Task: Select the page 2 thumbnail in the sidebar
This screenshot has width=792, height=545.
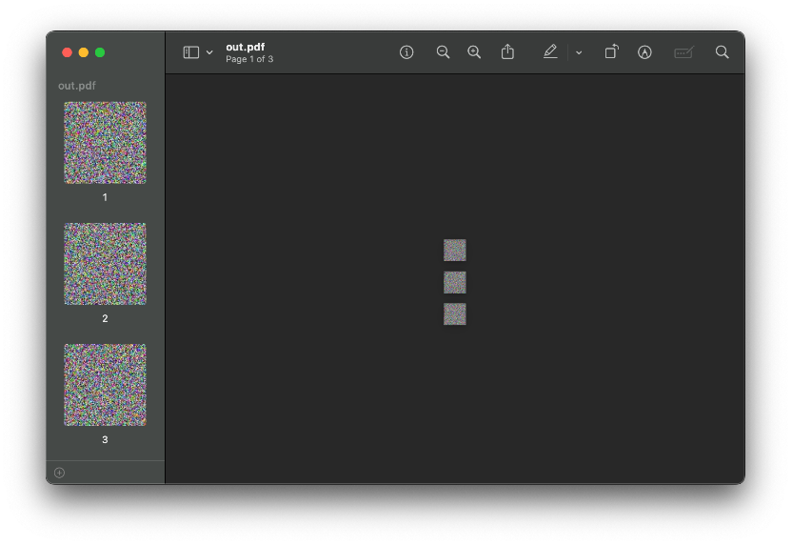Action: point(105,264)
